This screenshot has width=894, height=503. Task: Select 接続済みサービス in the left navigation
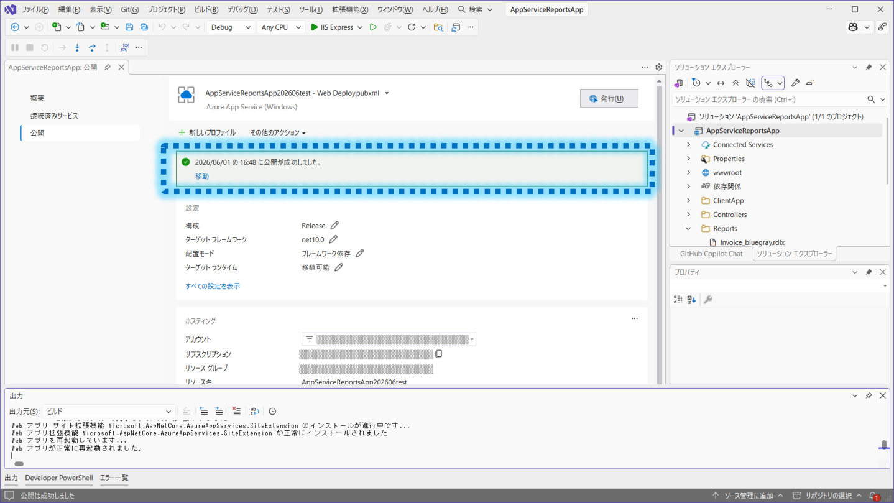[54, 116]
